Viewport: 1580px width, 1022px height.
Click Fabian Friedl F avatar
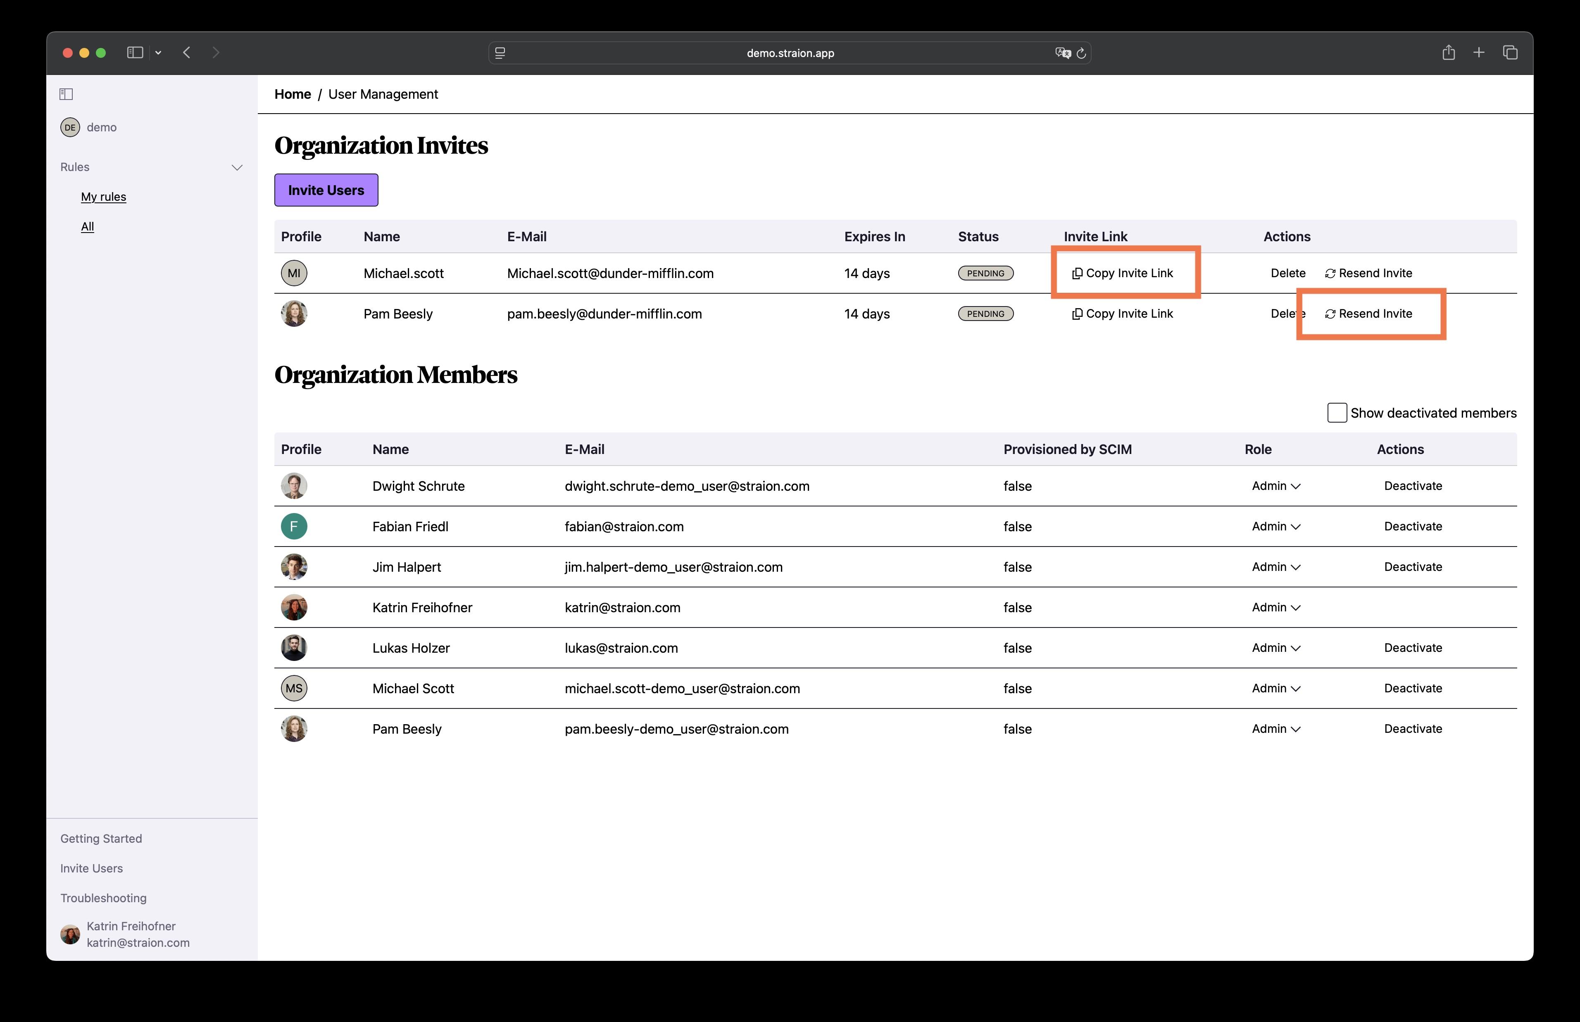(x=294, y=526)
